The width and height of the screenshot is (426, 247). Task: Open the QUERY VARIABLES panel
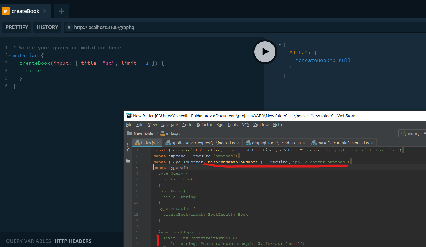coord(28,241)
